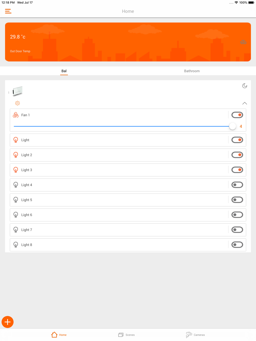Tap the orange plus add button

tap(8, 322)
